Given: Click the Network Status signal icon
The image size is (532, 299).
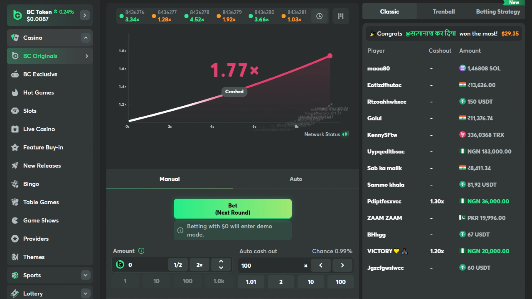Looking at the screenshot, I should 346,134.
